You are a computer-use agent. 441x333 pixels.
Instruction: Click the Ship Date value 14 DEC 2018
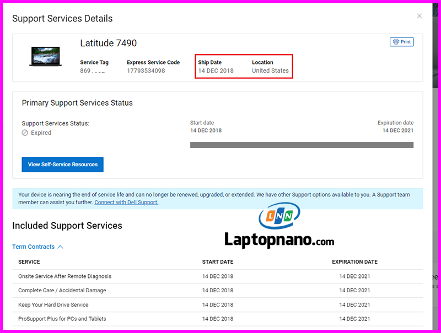(216, 71)
